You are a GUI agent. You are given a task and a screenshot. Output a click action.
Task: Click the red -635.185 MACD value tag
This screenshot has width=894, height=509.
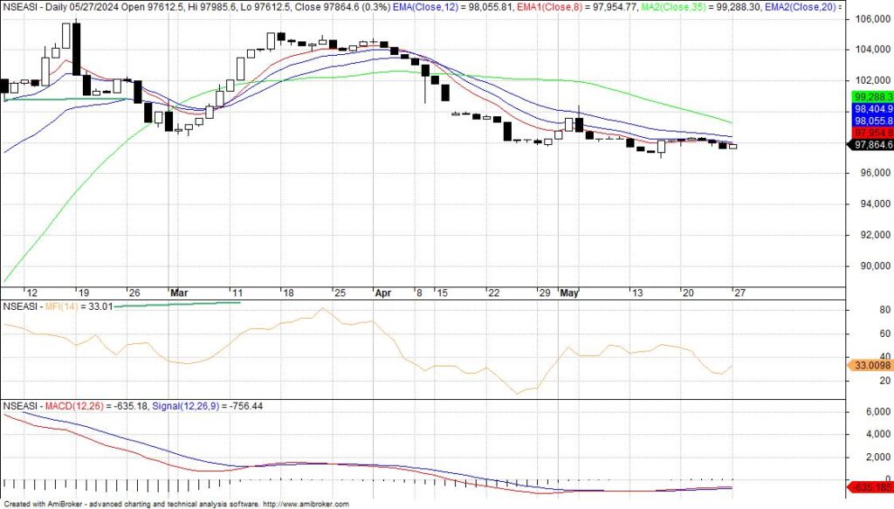point(870,486)
